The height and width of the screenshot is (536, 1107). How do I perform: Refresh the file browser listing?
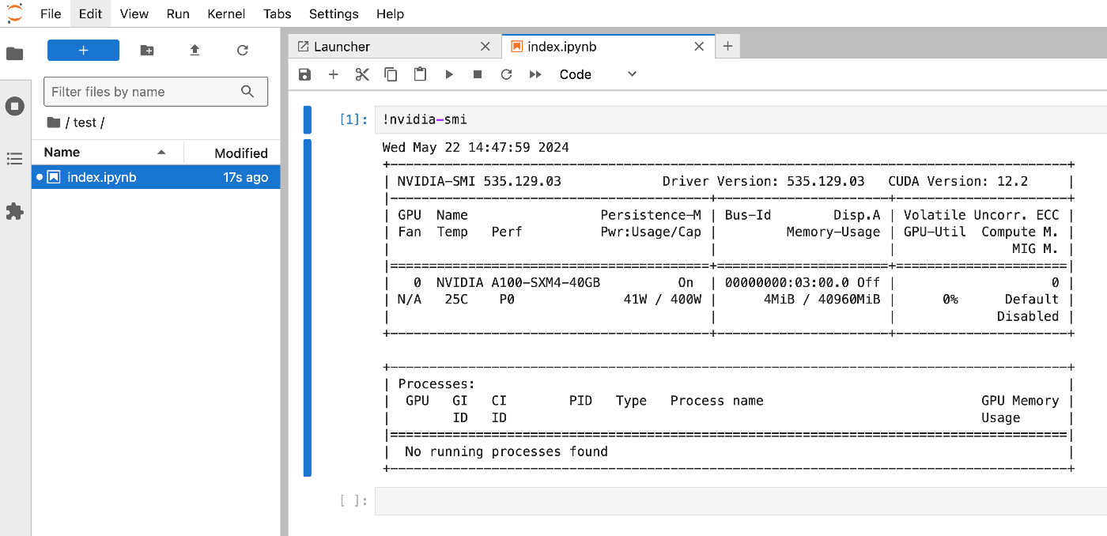pos(243,50)
